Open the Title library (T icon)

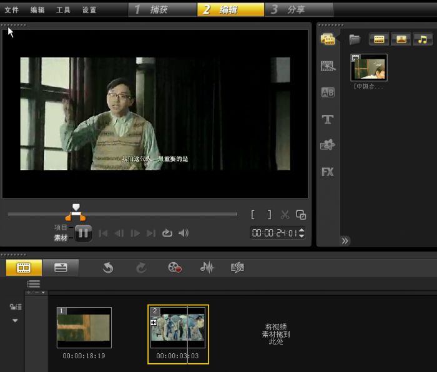tap(328, 119)
